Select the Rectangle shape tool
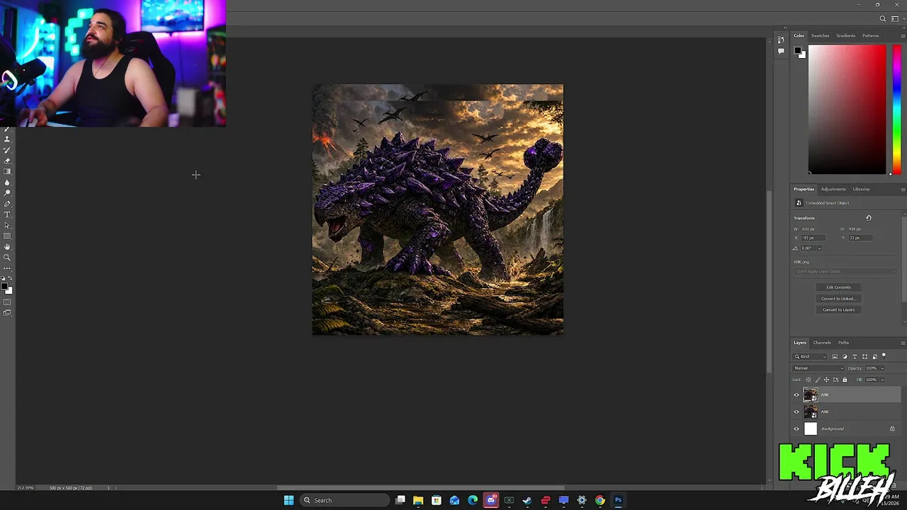The image size is (907, 510). [7, 236]
